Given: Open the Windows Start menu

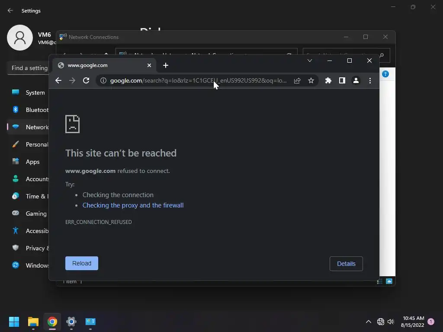Looking at the screenshot, I should click(x=14, y=322).
